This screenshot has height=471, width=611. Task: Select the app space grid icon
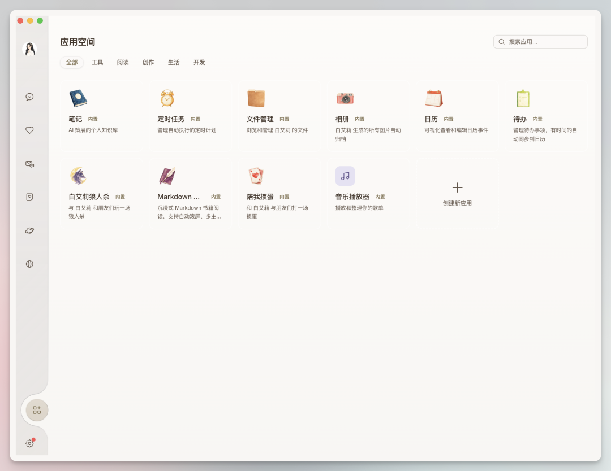37,410
